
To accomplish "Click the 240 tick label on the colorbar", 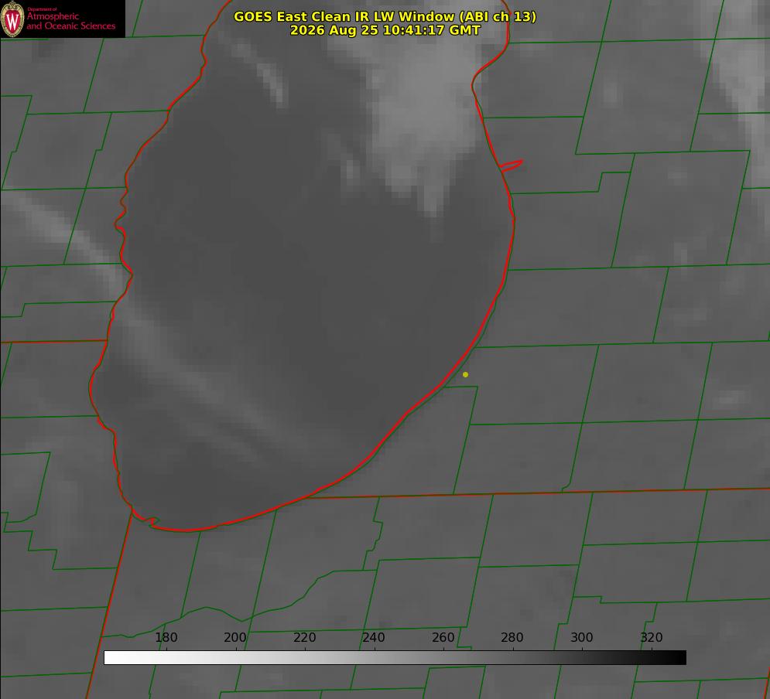I will pyautogui.click(x=374, y=637).
